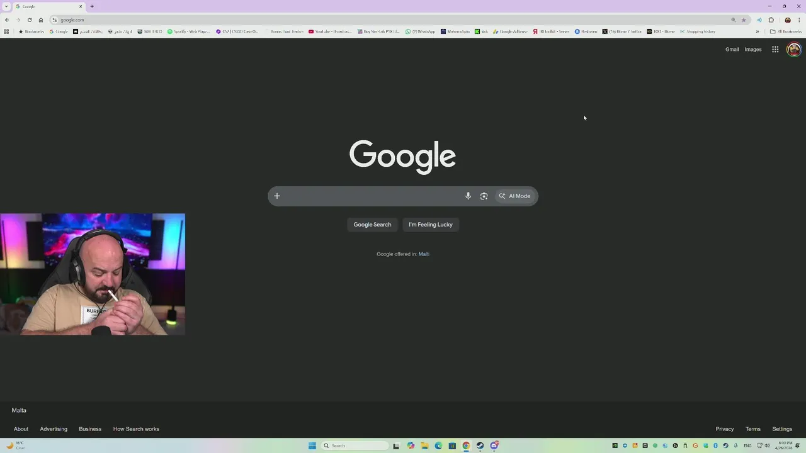The image size is (806, 453).
Task: Click the I'm Feeling Lucky button
Action: pyautogui.click(x=431, y=225)
